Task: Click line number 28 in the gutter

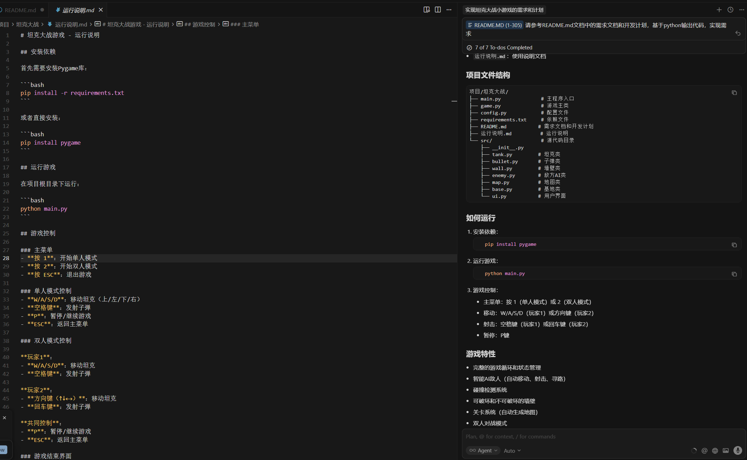Action: coord(6,258)
